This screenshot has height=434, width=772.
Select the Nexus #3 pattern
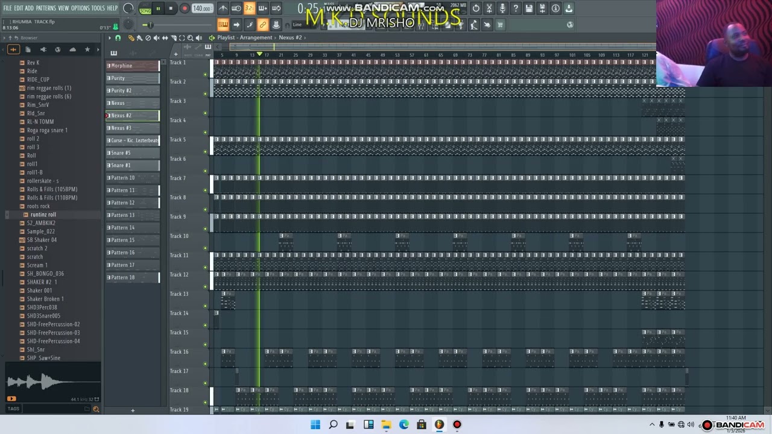(133, 128)
